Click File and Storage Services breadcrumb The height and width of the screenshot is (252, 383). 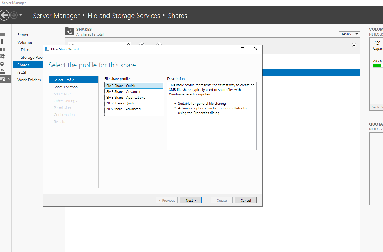click(x=124, y=16)
